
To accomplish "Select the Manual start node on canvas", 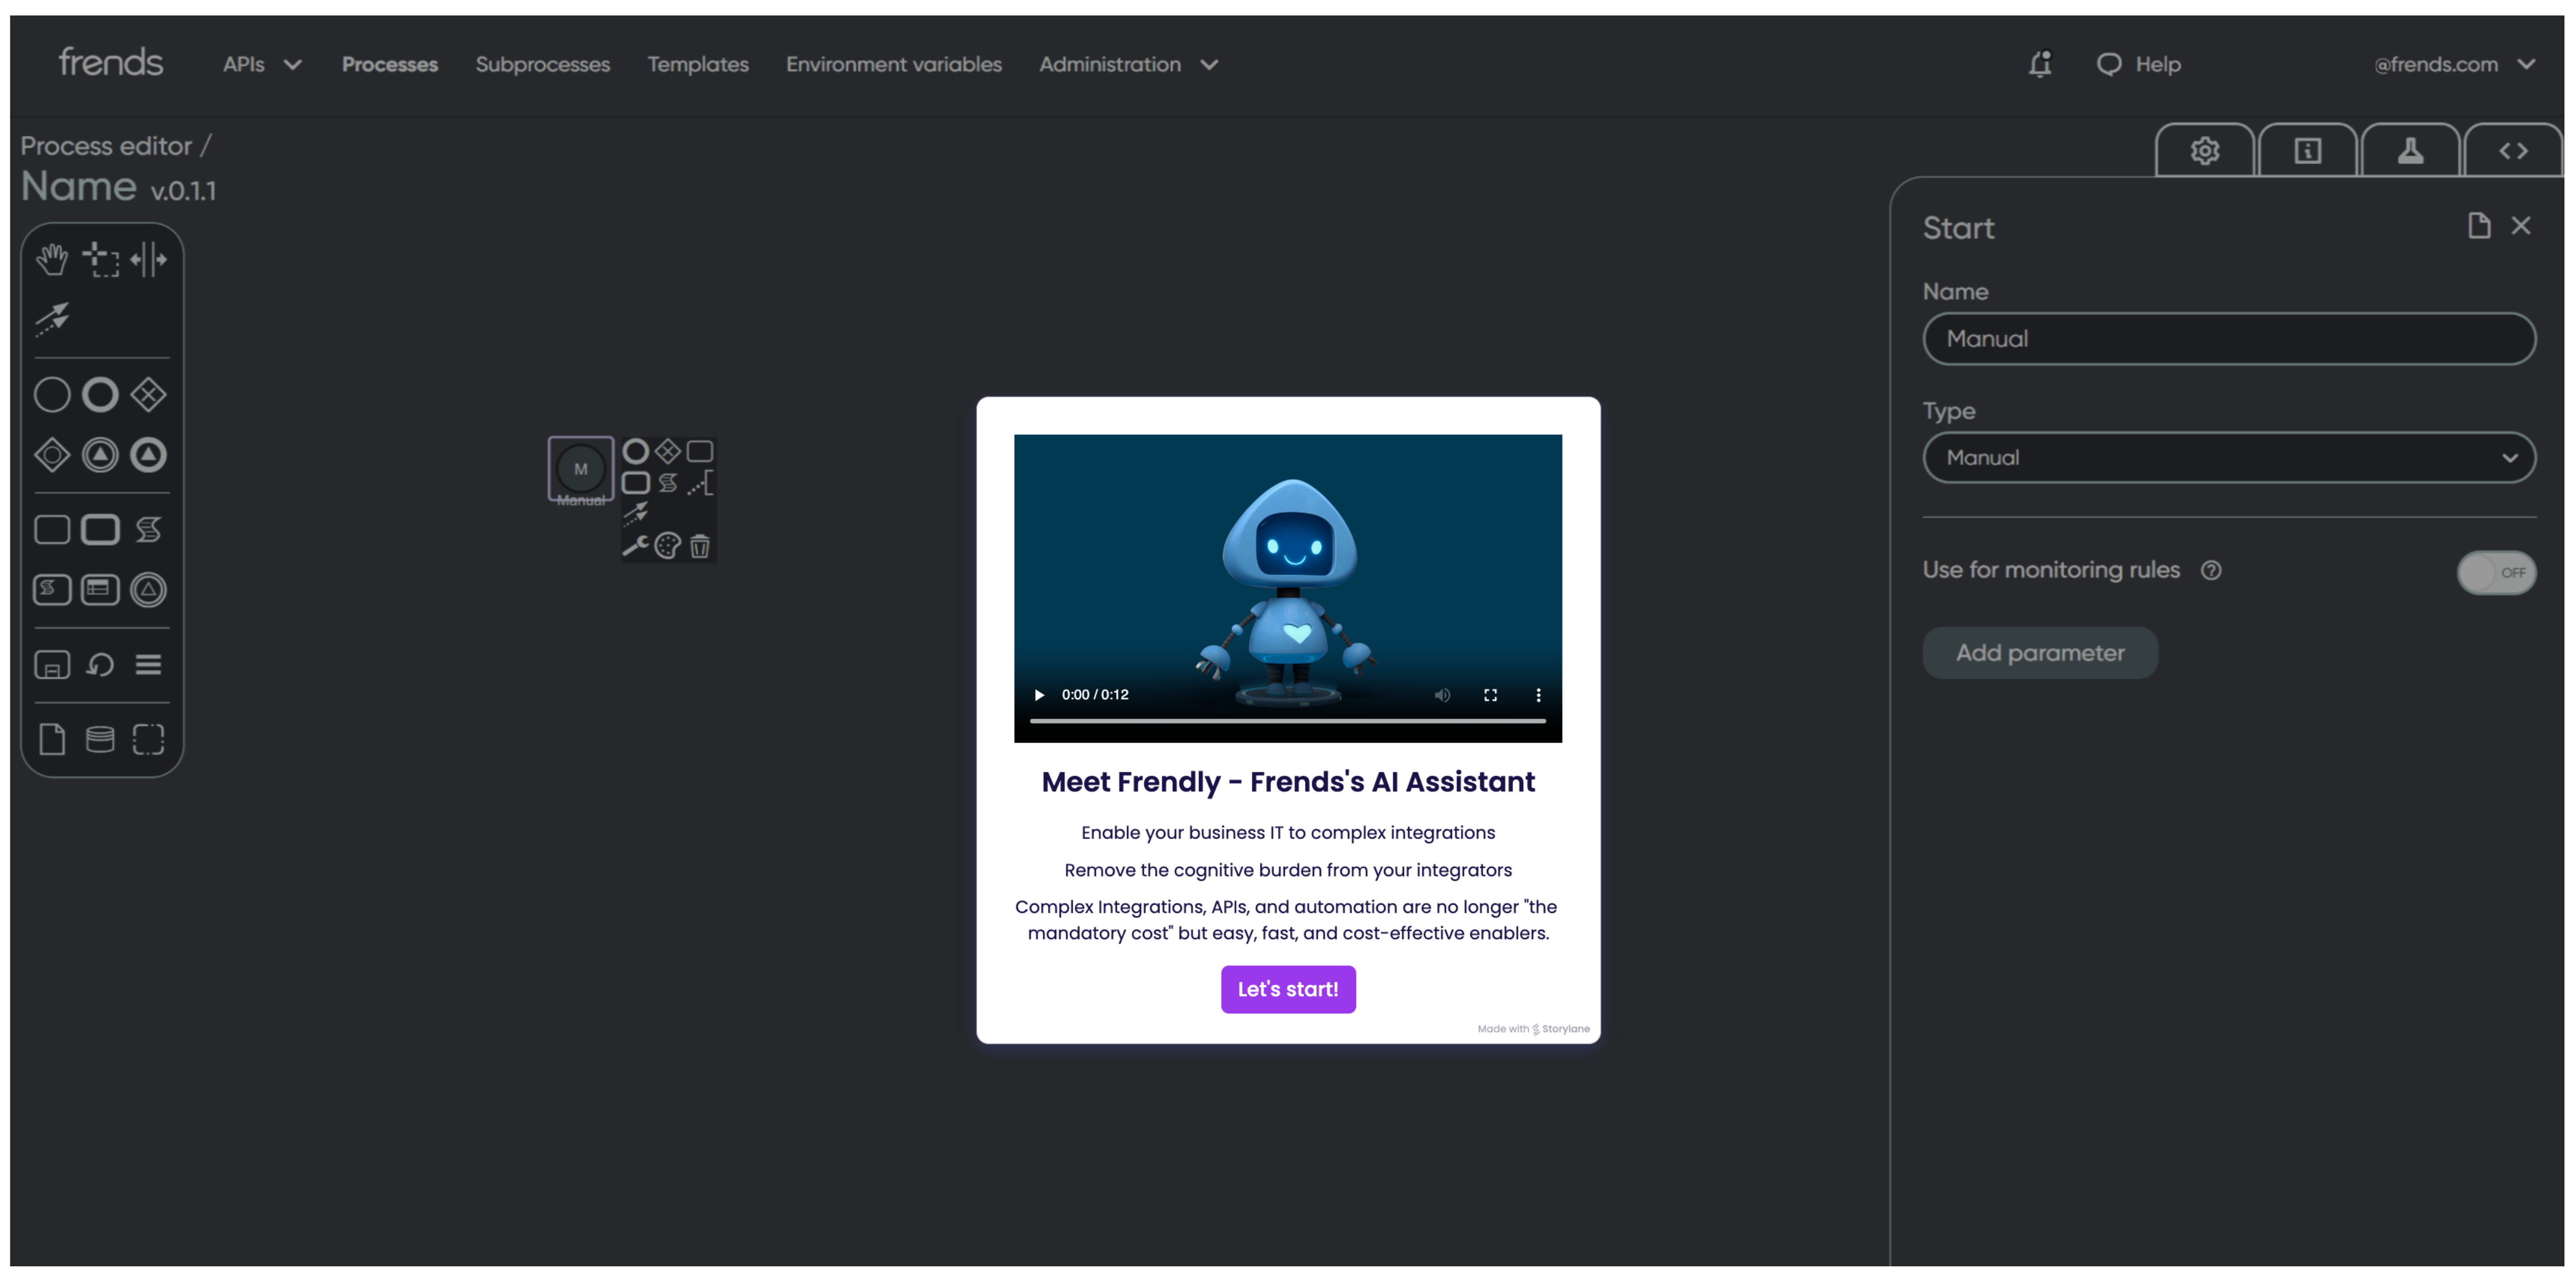I will (580, 468).
